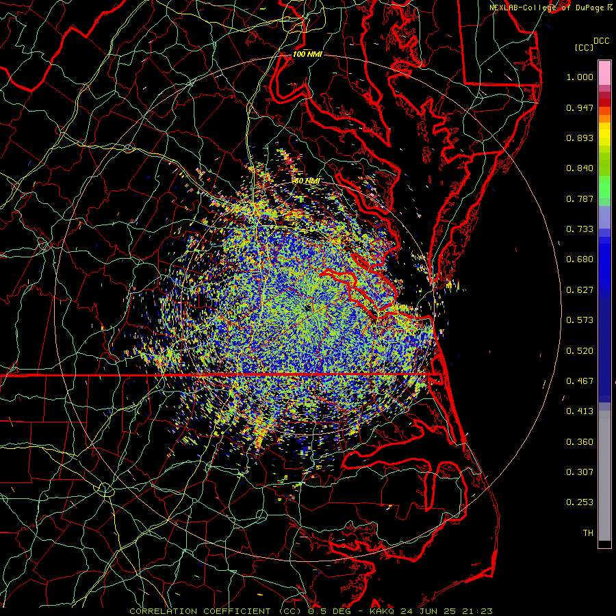Click the 50 NMI range ring label
Image resolution: width=616 pixels, height=616 pixels.
point(307,181)
